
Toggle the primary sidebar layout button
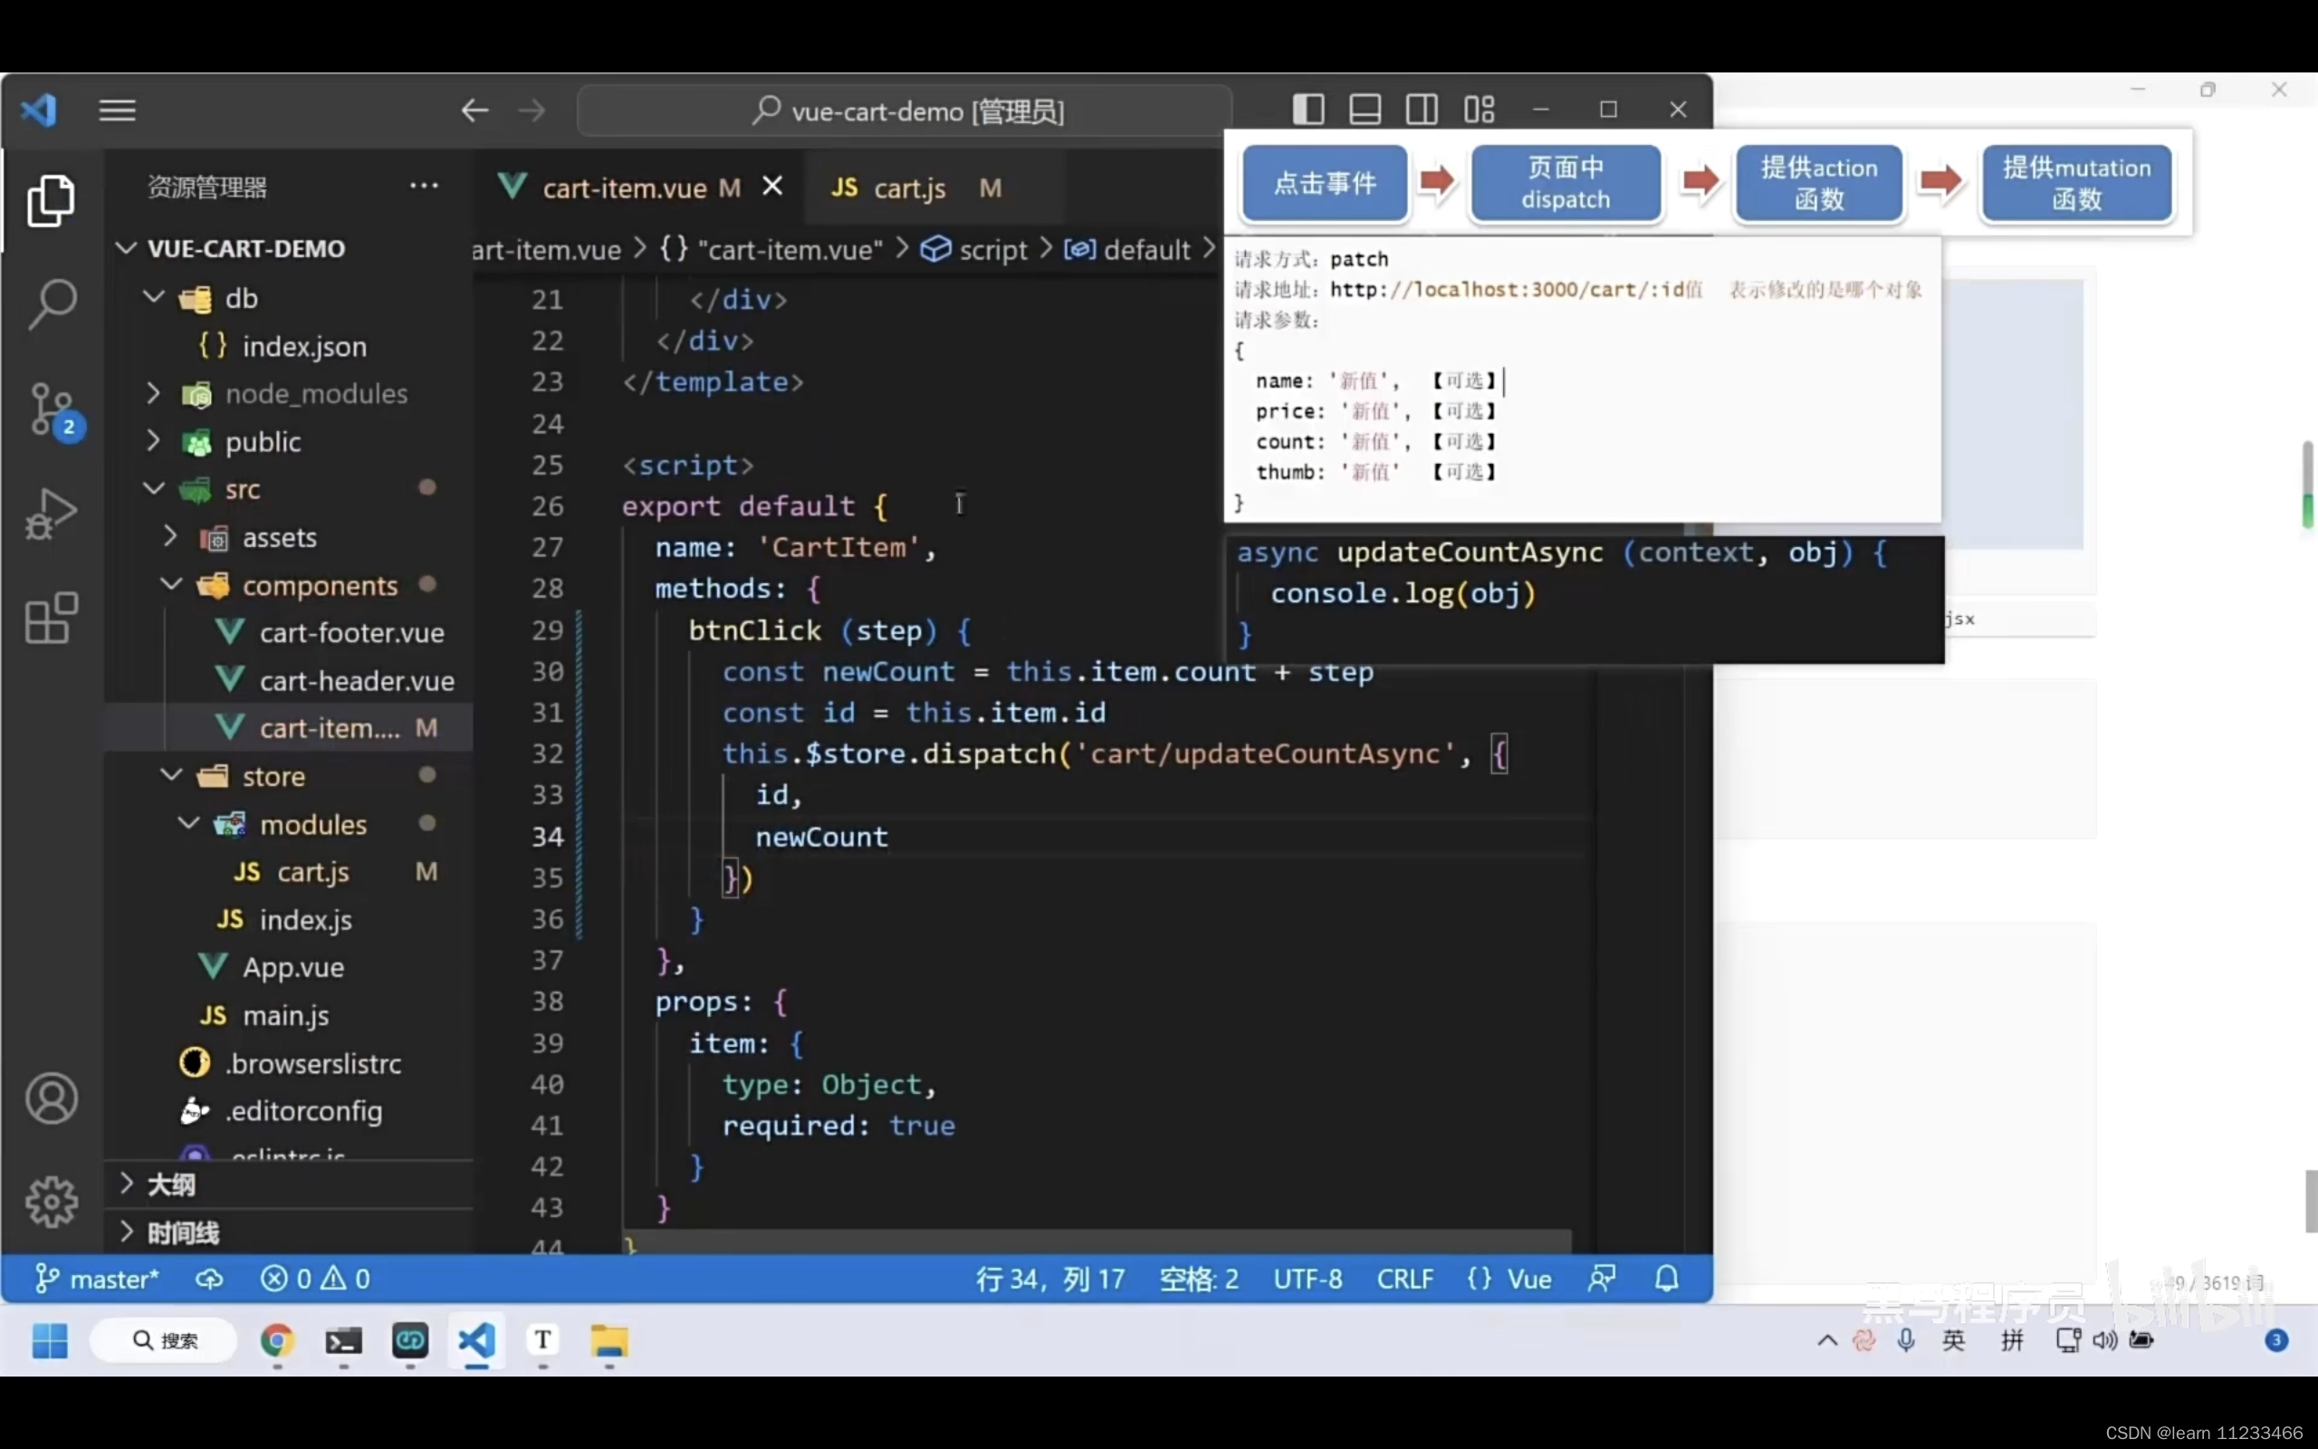1308,110
